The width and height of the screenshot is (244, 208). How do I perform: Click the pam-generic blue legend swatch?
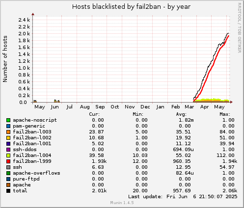8,126
